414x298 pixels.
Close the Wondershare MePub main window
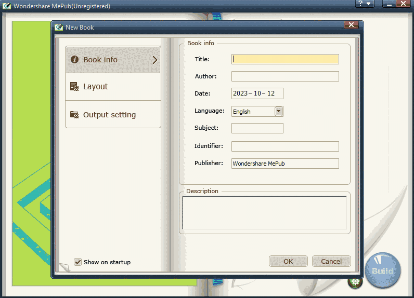pos(403,4)
